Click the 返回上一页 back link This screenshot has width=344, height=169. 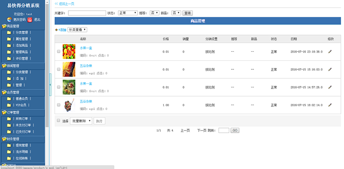pyautogui.click(x=67, y=4)
